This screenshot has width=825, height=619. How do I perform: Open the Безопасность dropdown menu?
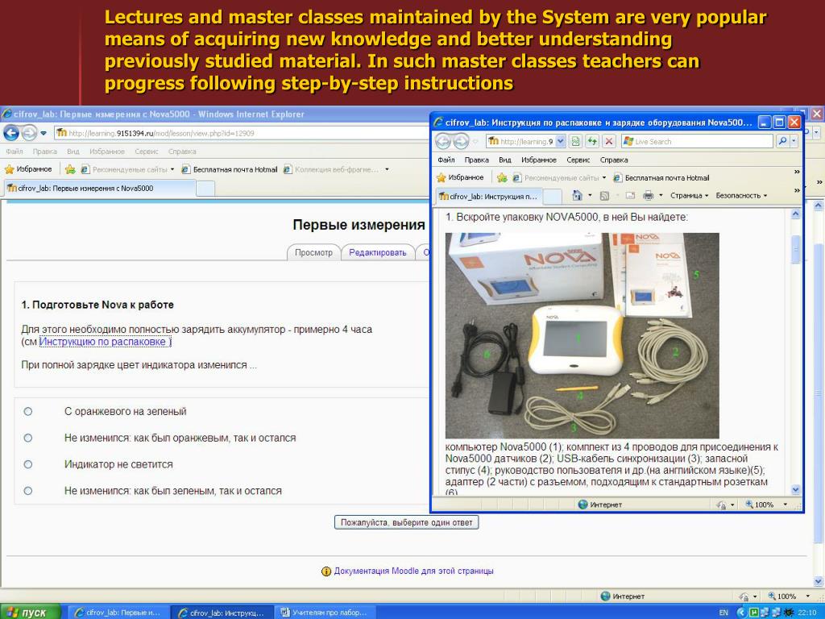[741, 195]
